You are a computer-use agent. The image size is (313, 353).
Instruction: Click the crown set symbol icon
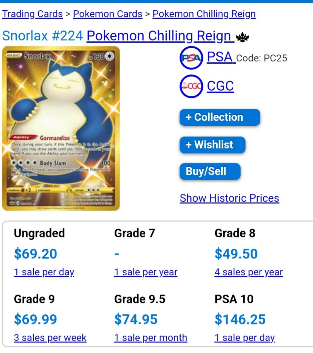[242, 37]
